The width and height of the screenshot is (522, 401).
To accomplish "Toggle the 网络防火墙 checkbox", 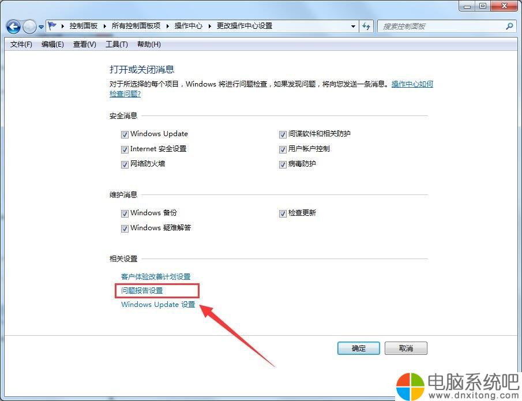I will (125, 164).
